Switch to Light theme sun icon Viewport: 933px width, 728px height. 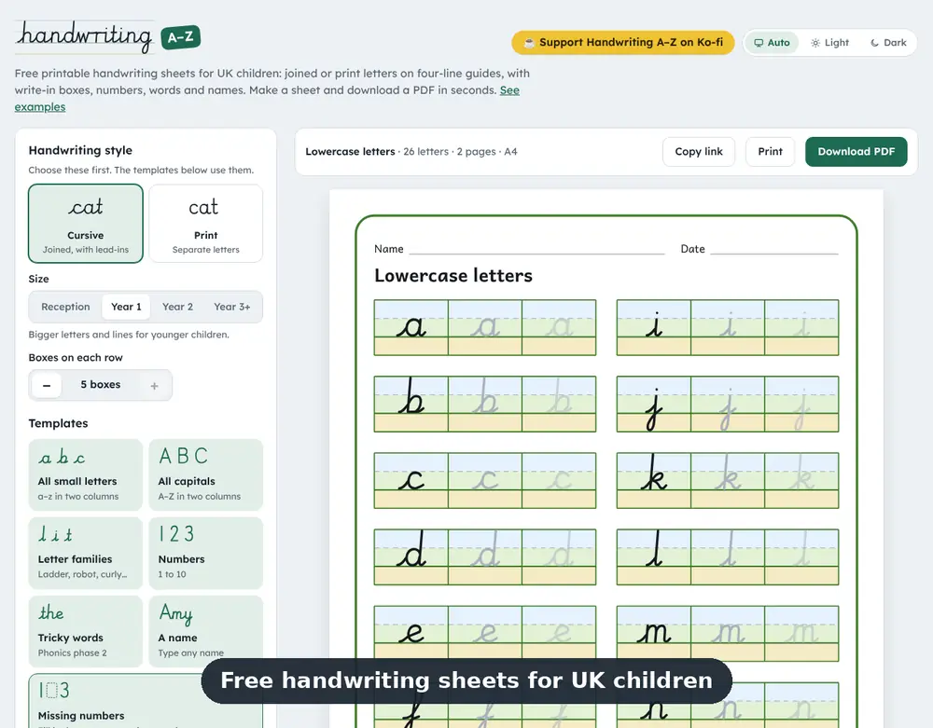point(815,43)
